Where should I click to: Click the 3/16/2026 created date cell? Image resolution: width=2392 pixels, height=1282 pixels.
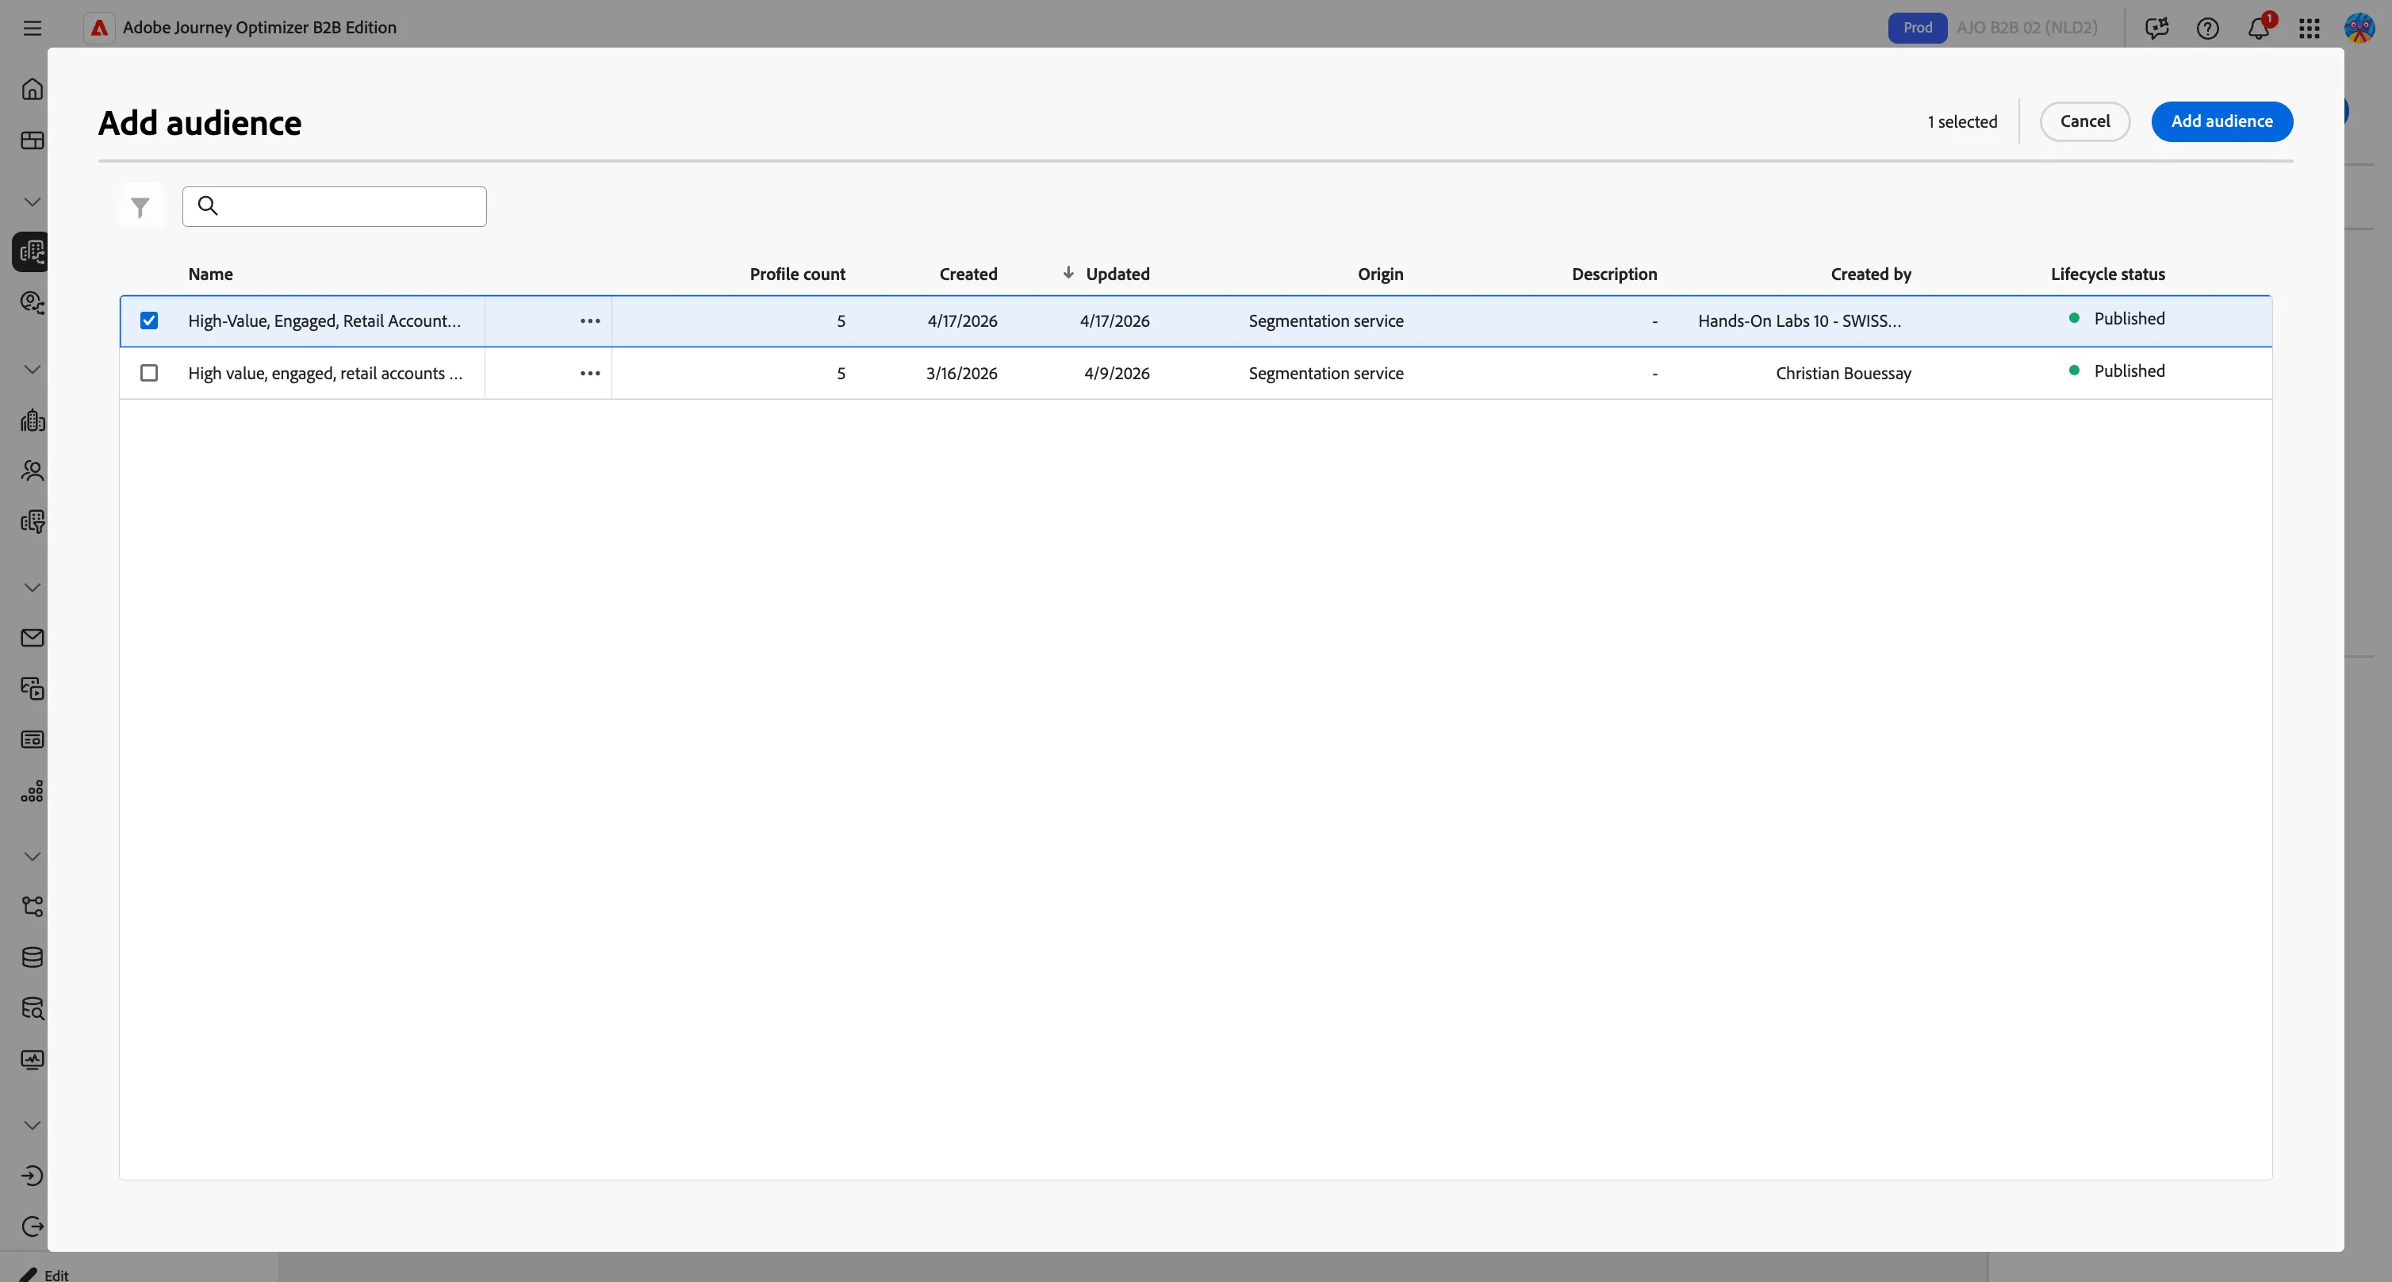point(961,373)
